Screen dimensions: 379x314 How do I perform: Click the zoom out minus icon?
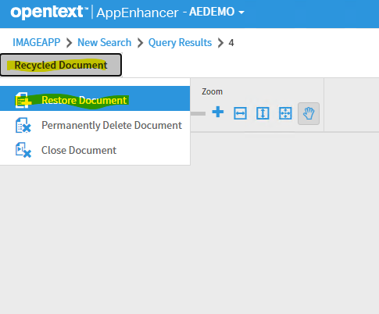click(198, 113)
